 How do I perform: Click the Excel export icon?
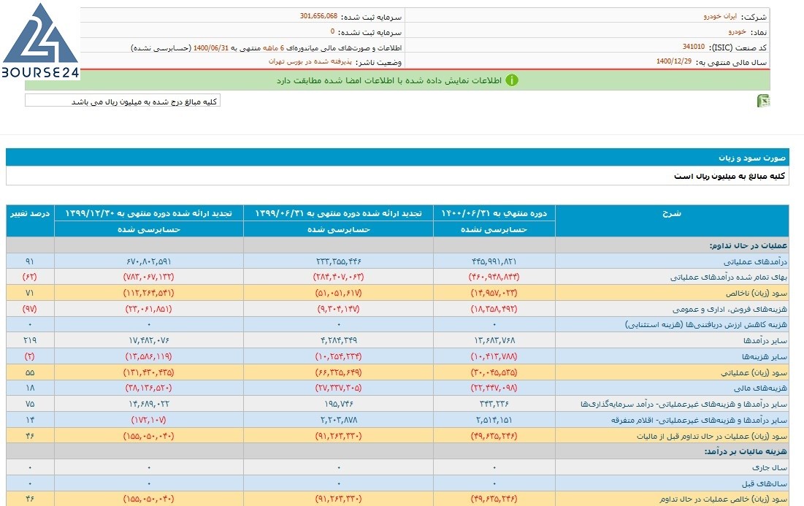click(764, 101)
